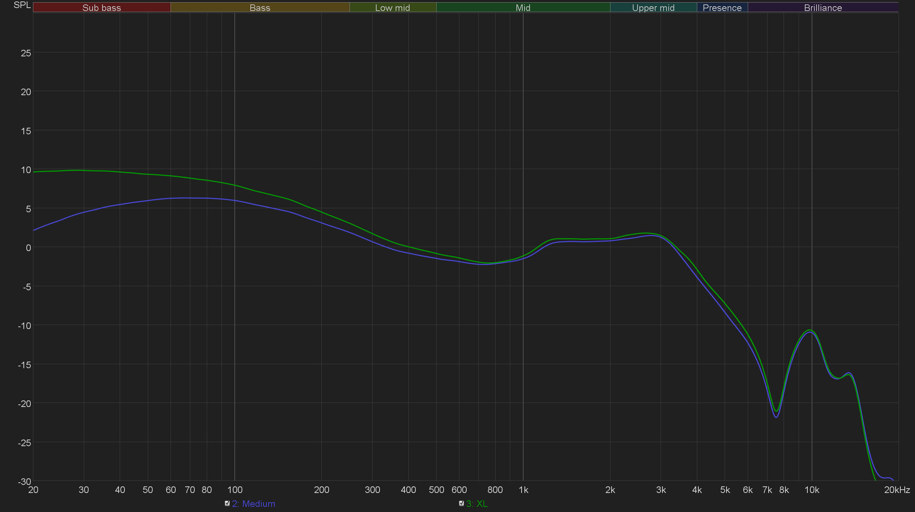This screenshot has height=512, width=915.
Task: Click the SPL axis label
Action: [x=22, y=5]
